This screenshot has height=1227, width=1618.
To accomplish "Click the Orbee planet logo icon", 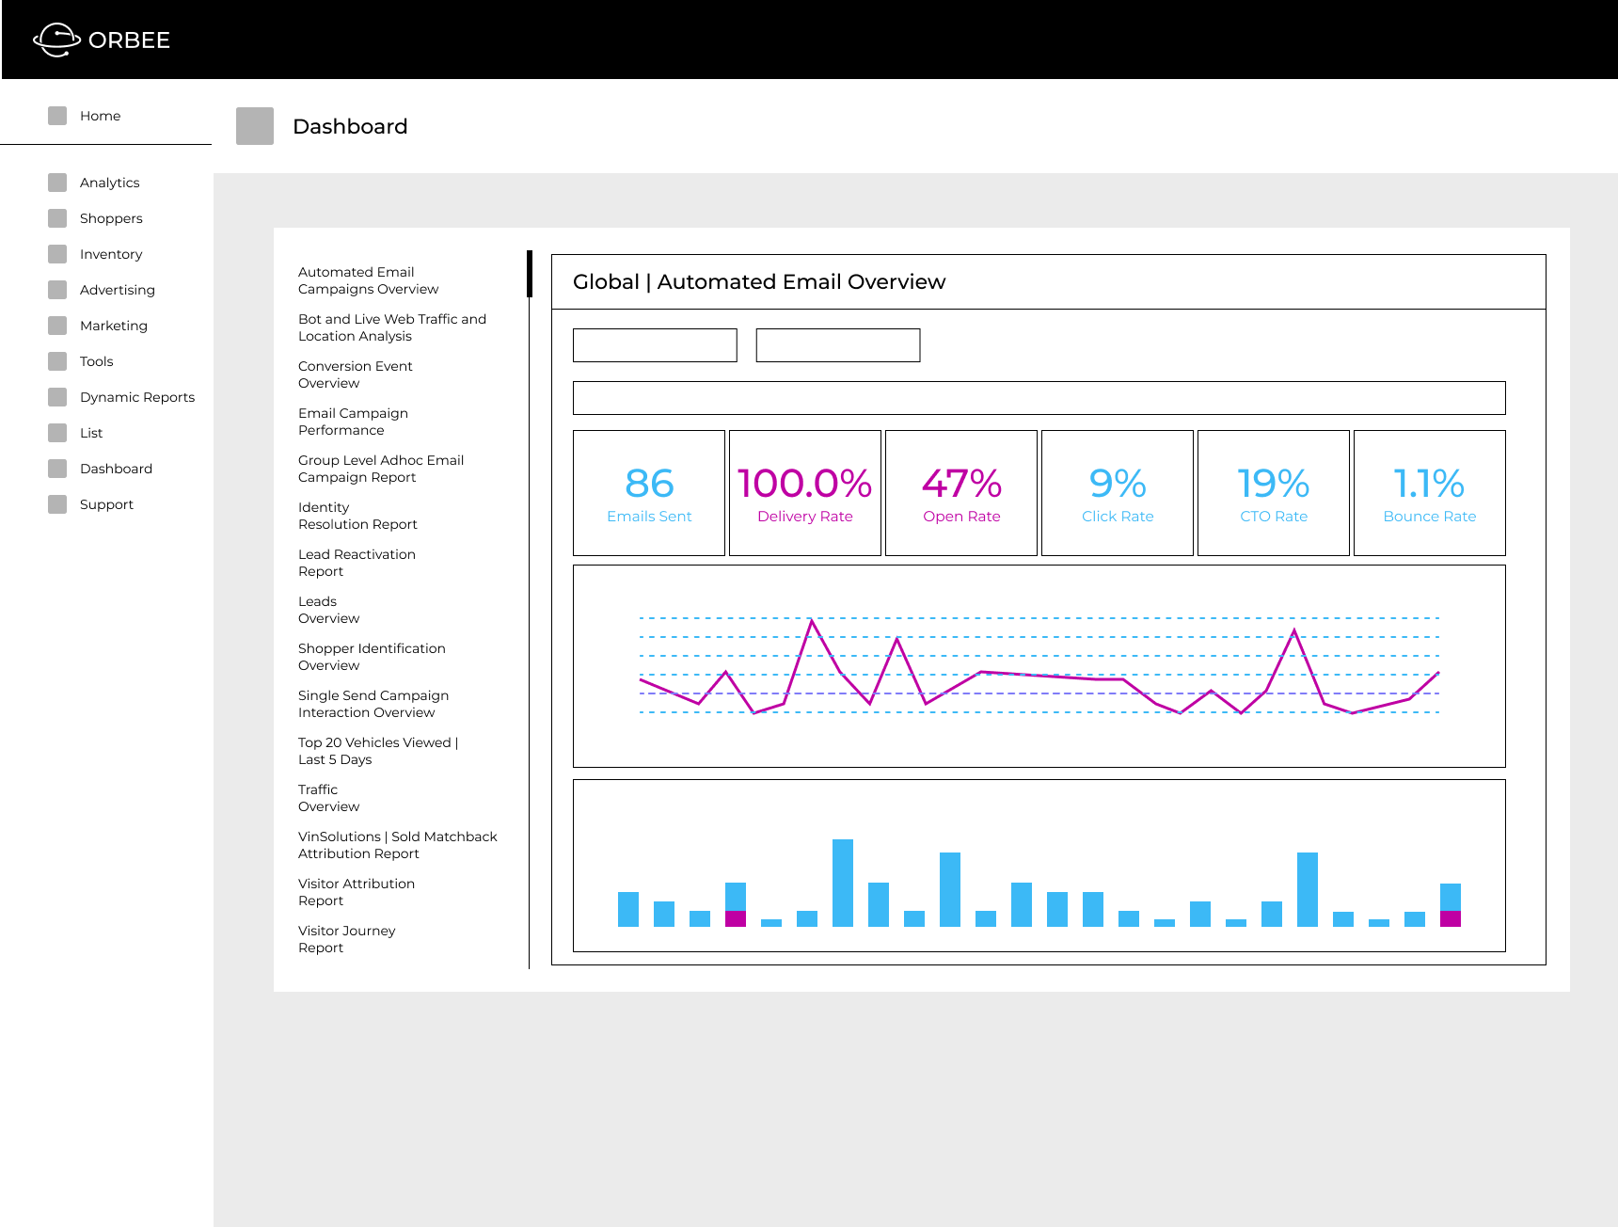I will pos(56,39).
